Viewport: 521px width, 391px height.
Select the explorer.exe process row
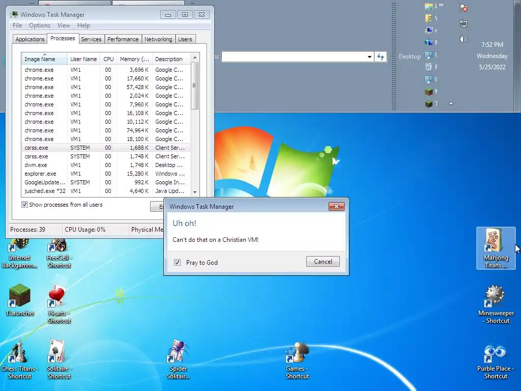106,174
